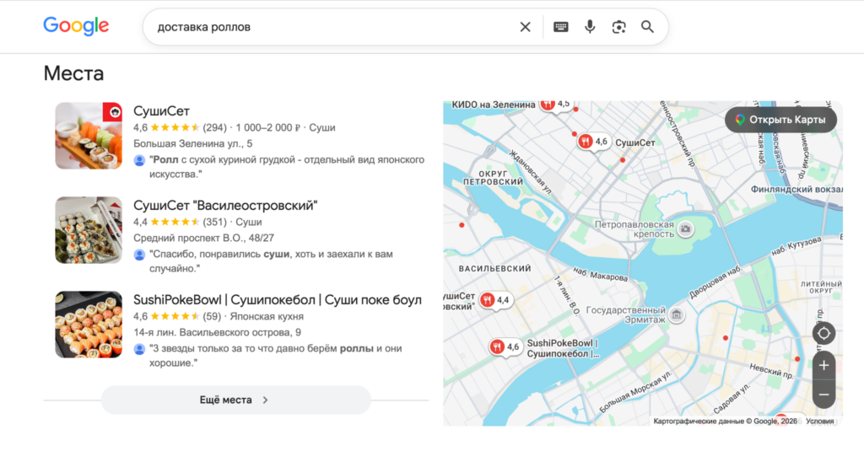Clear the search query with X icon

click(525, 27)
